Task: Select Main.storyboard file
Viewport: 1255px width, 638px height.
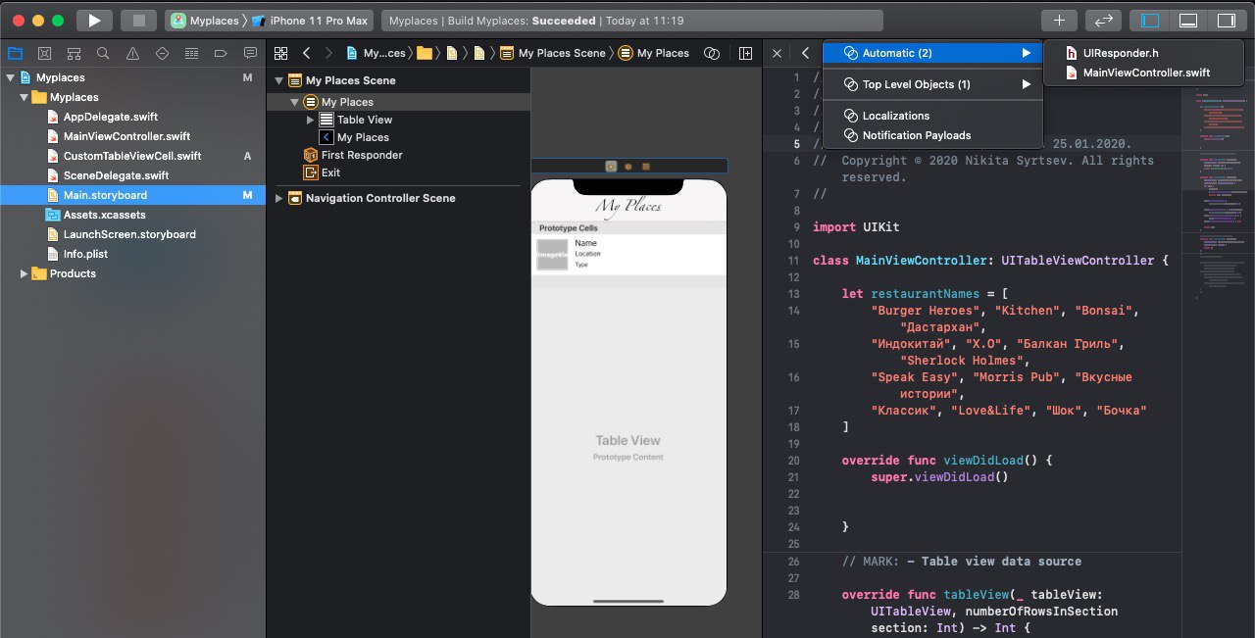Action: 132,195
